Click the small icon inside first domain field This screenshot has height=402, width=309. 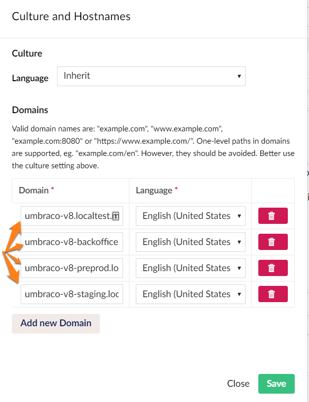tap(116, 216)
